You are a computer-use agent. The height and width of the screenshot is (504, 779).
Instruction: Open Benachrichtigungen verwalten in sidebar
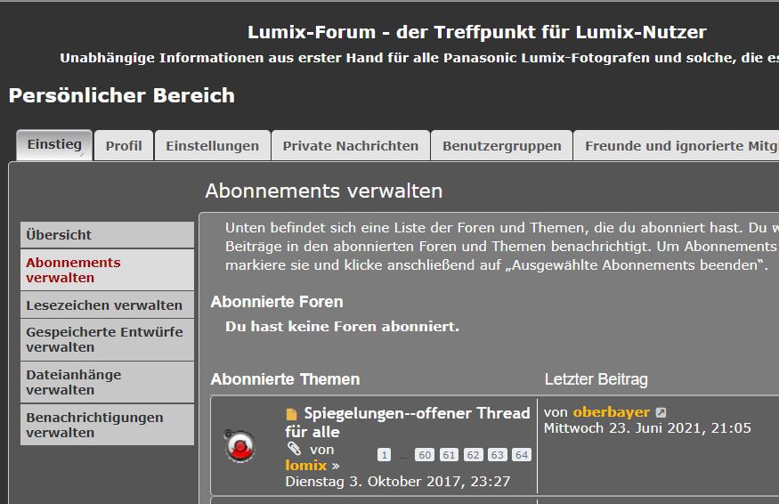click(x=108, y=425)
